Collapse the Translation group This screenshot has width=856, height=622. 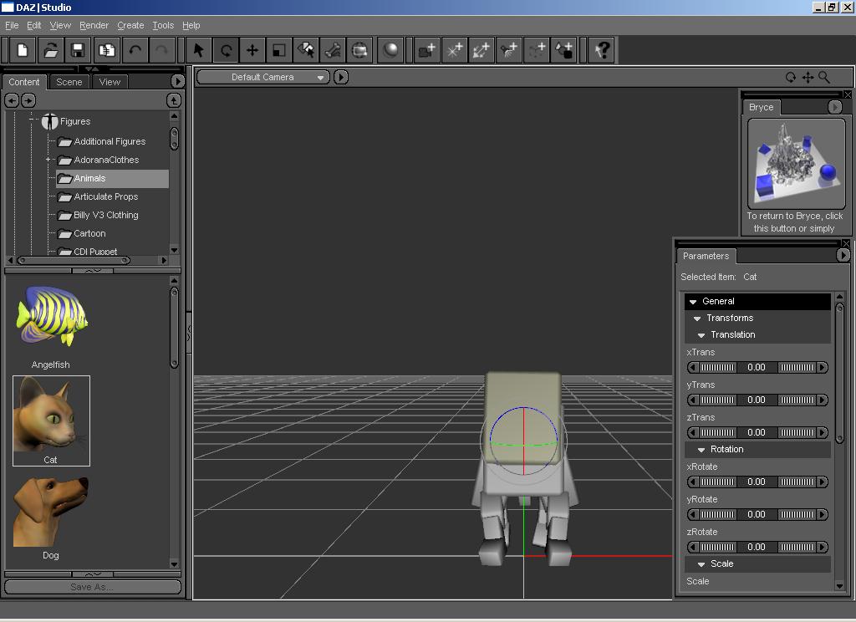click(x=701, y=335)
